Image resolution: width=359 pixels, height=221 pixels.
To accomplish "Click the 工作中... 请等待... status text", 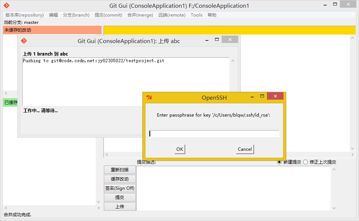I will click(41, 111).
